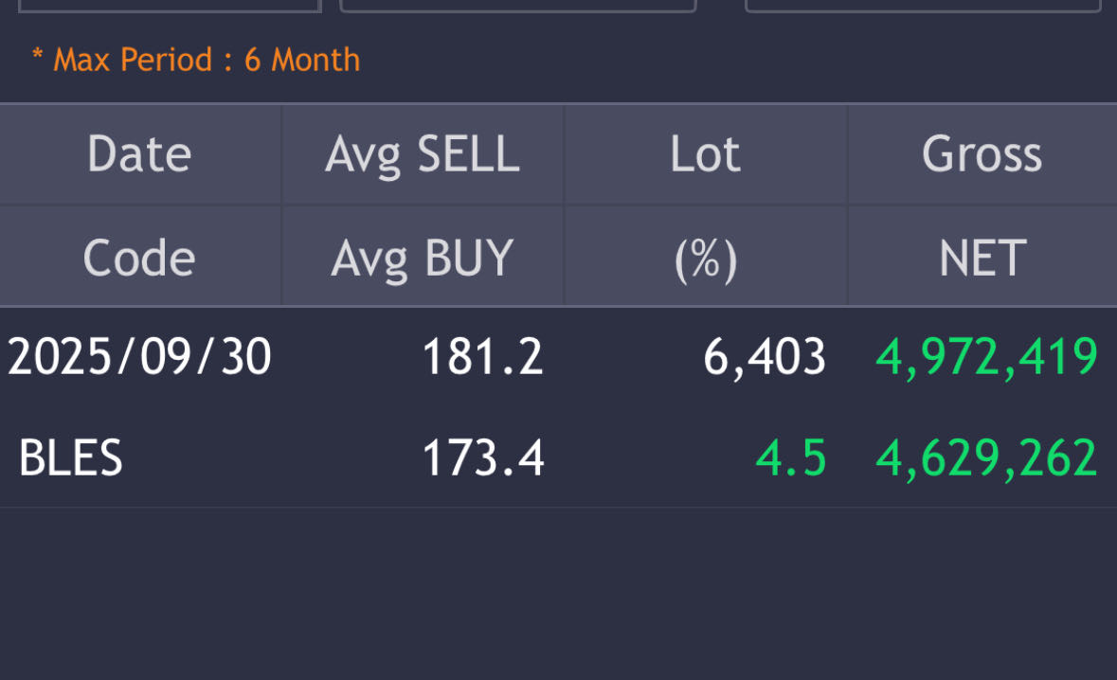Click the Code column header
Viewport: 1117px width, 680px height.
[x=139, y=258]
